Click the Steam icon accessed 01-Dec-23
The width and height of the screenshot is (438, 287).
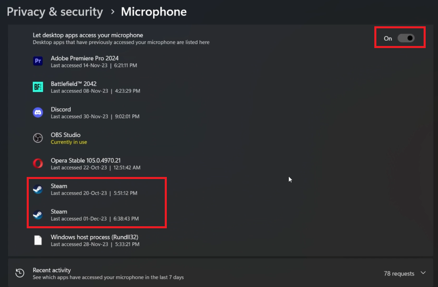click(x=38, y=215)
